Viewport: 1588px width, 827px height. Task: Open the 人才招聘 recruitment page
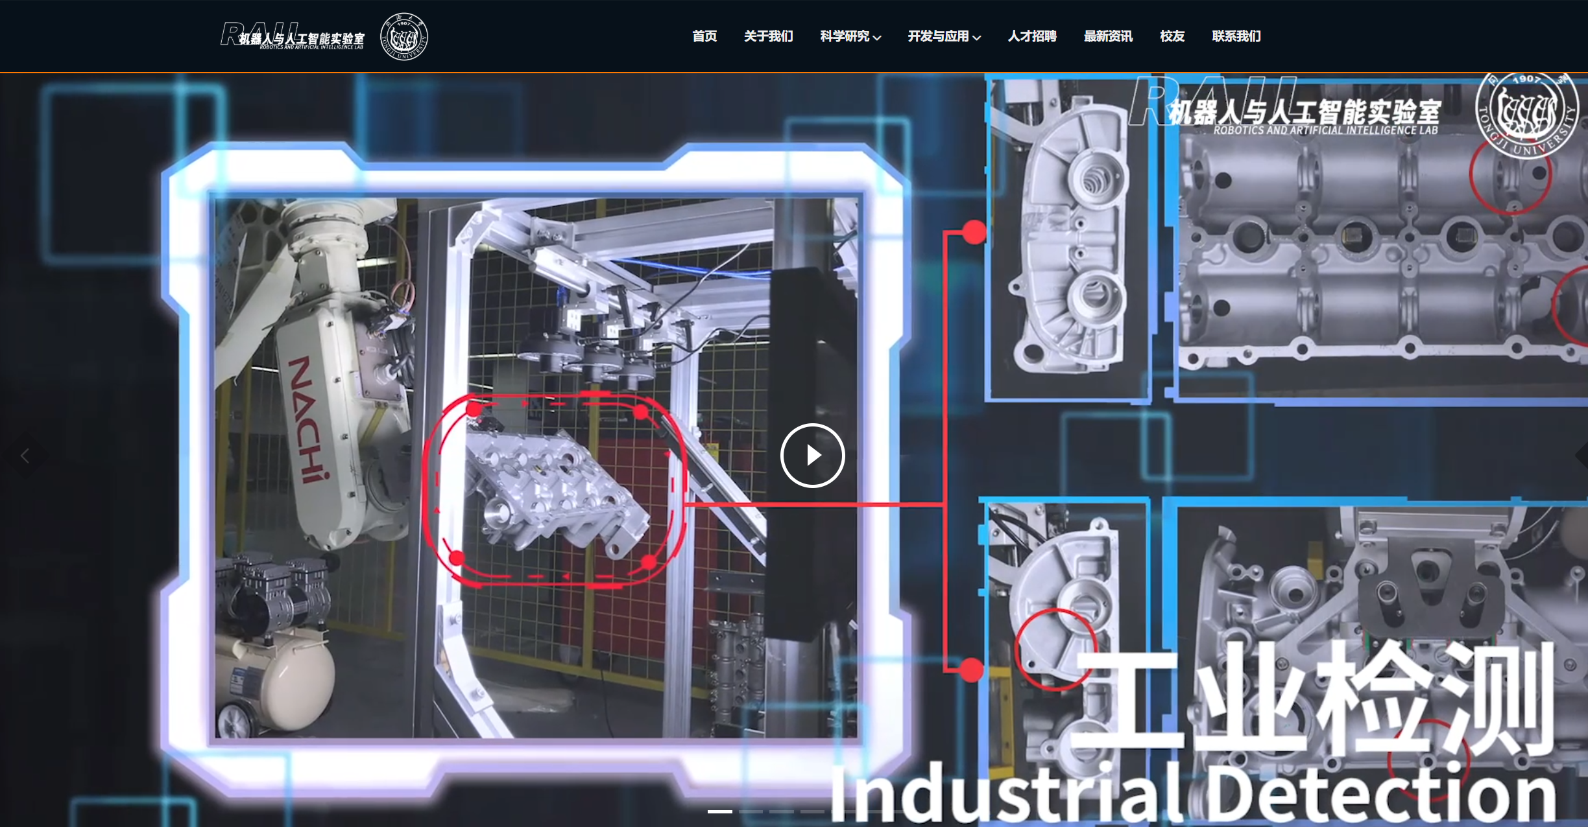[1032, 36]
